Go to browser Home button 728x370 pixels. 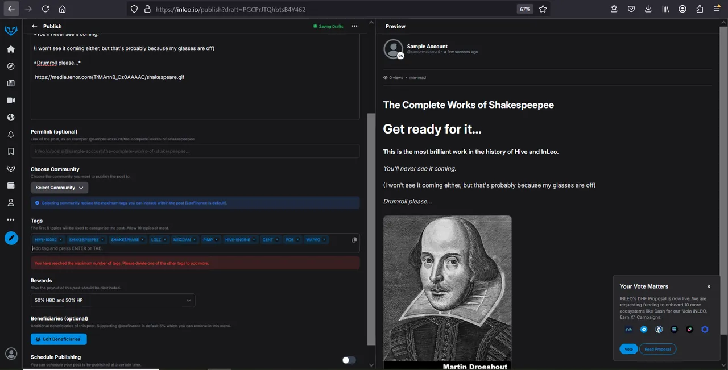pyautogui.click(x=62, y=9)
